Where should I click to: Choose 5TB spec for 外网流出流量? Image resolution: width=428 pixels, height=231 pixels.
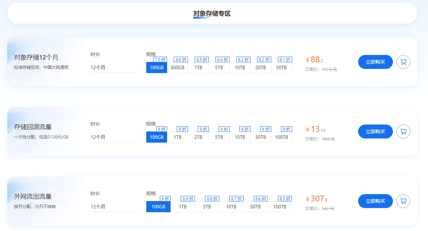[x=207, y=207]
